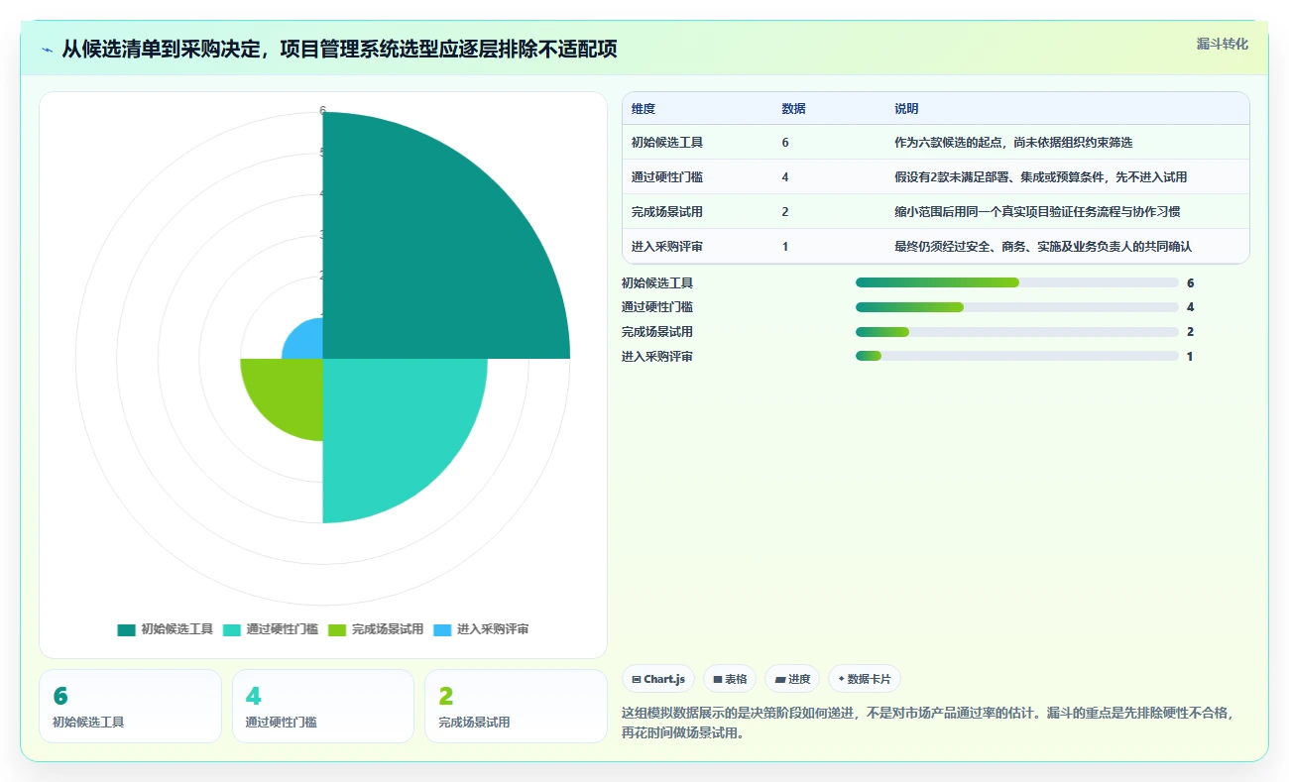Viewport: 1289px width, 782px height.
Task: Click the icon inside Chart.js chip
Action: pyautogui.click(x=636, y=680)
